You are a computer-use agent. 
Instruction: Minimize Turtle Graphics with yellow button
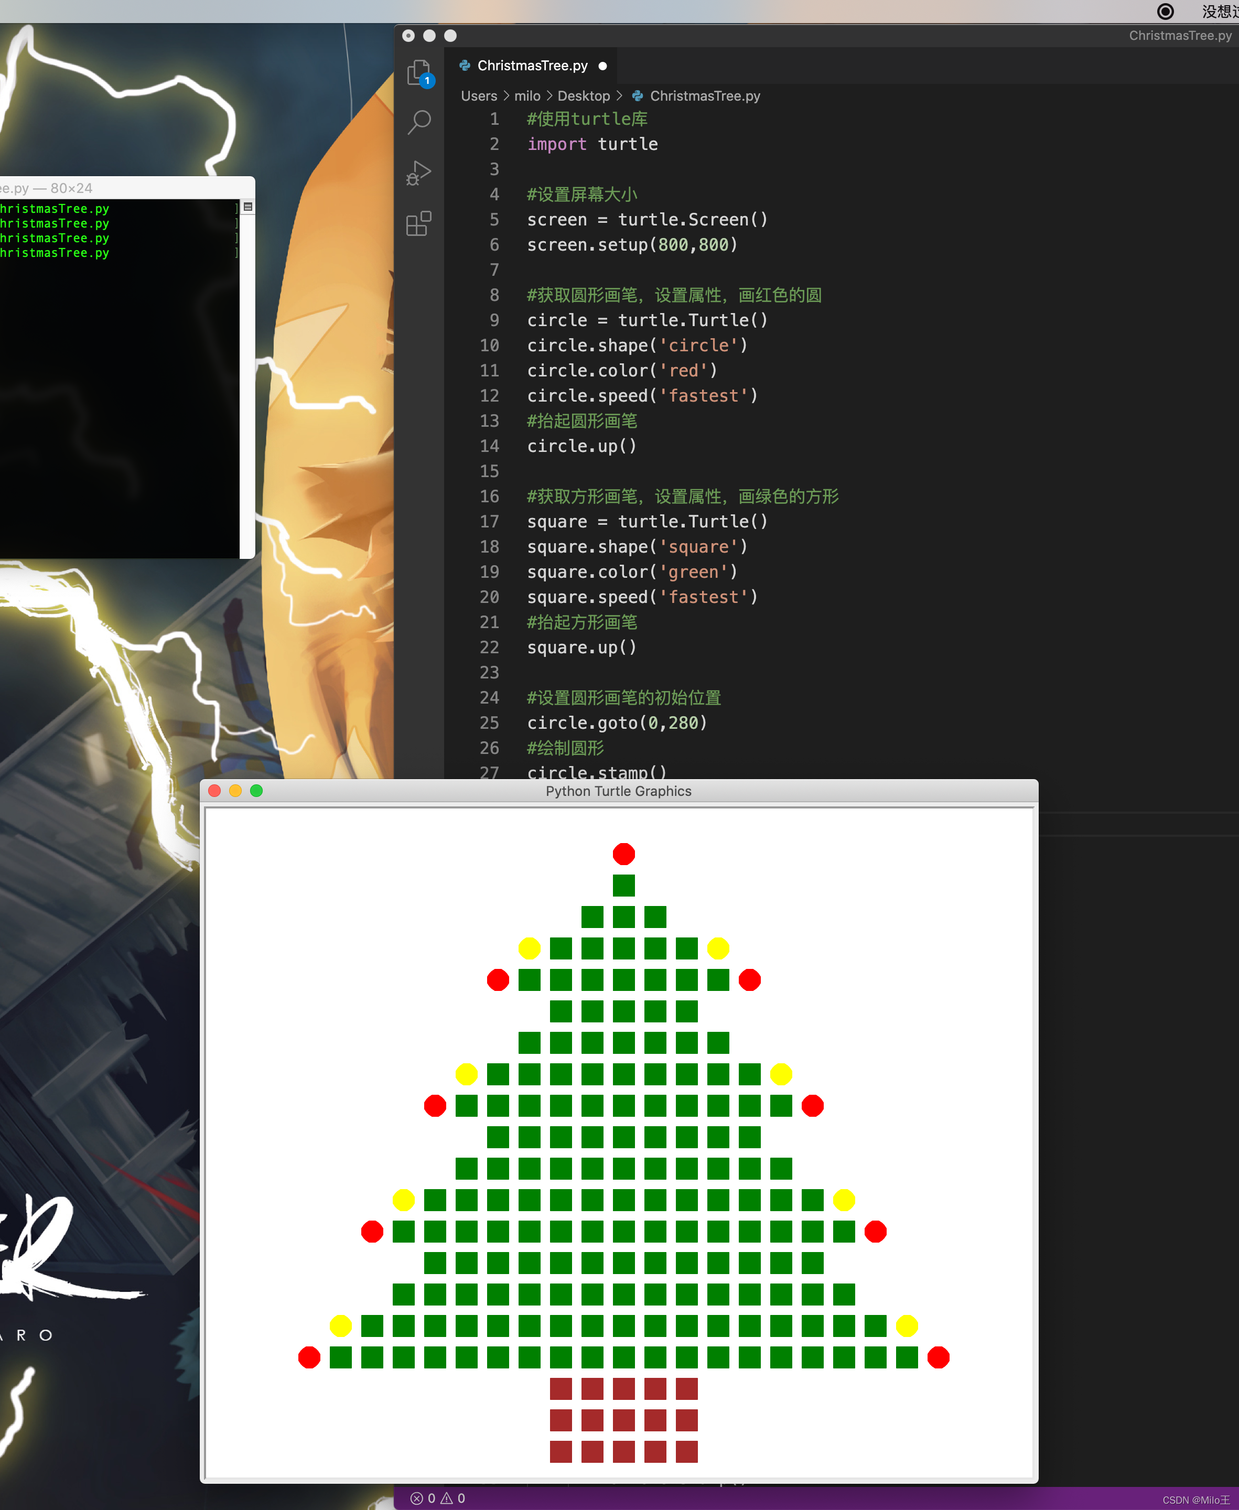coord(235,791)
